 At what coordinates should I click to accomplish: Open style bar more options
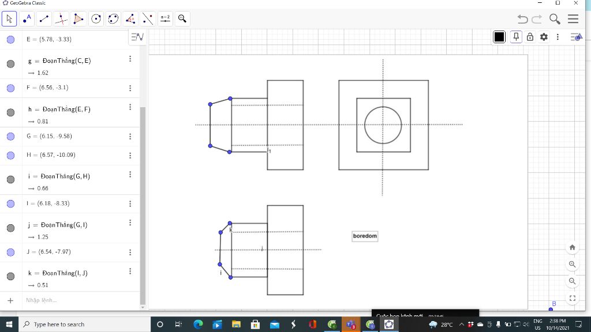tap(558, 37)
